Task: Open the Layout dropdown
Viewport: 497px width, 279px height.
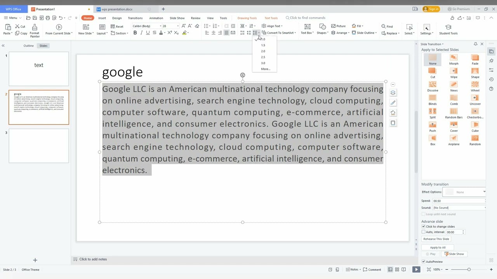Action: (x=102, y=30)
